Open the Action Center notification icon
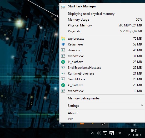Screen dimensions: 145x138 pos(112,133)
